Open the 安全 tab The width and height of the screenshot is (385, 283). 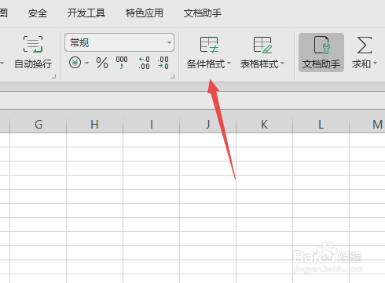pyautogui.click(x=38, y=13)
